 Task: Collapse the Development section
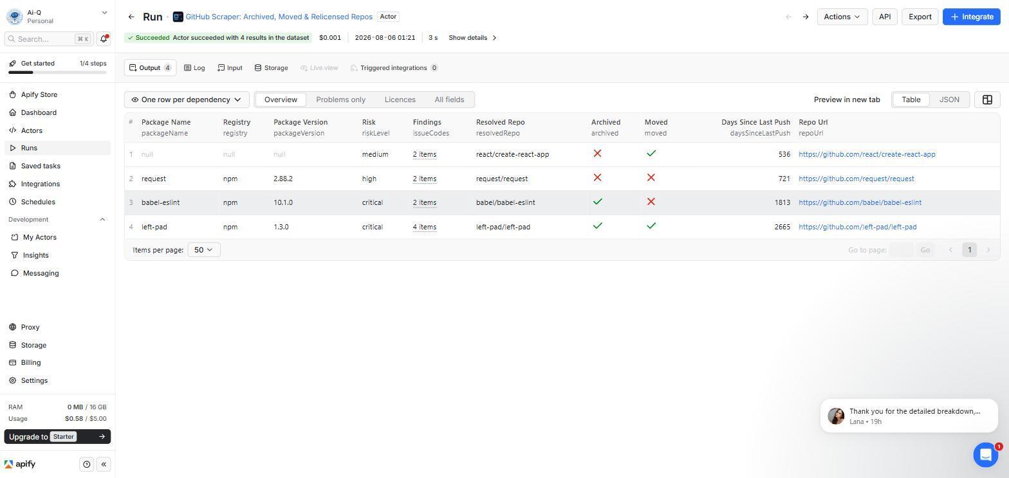102,220
